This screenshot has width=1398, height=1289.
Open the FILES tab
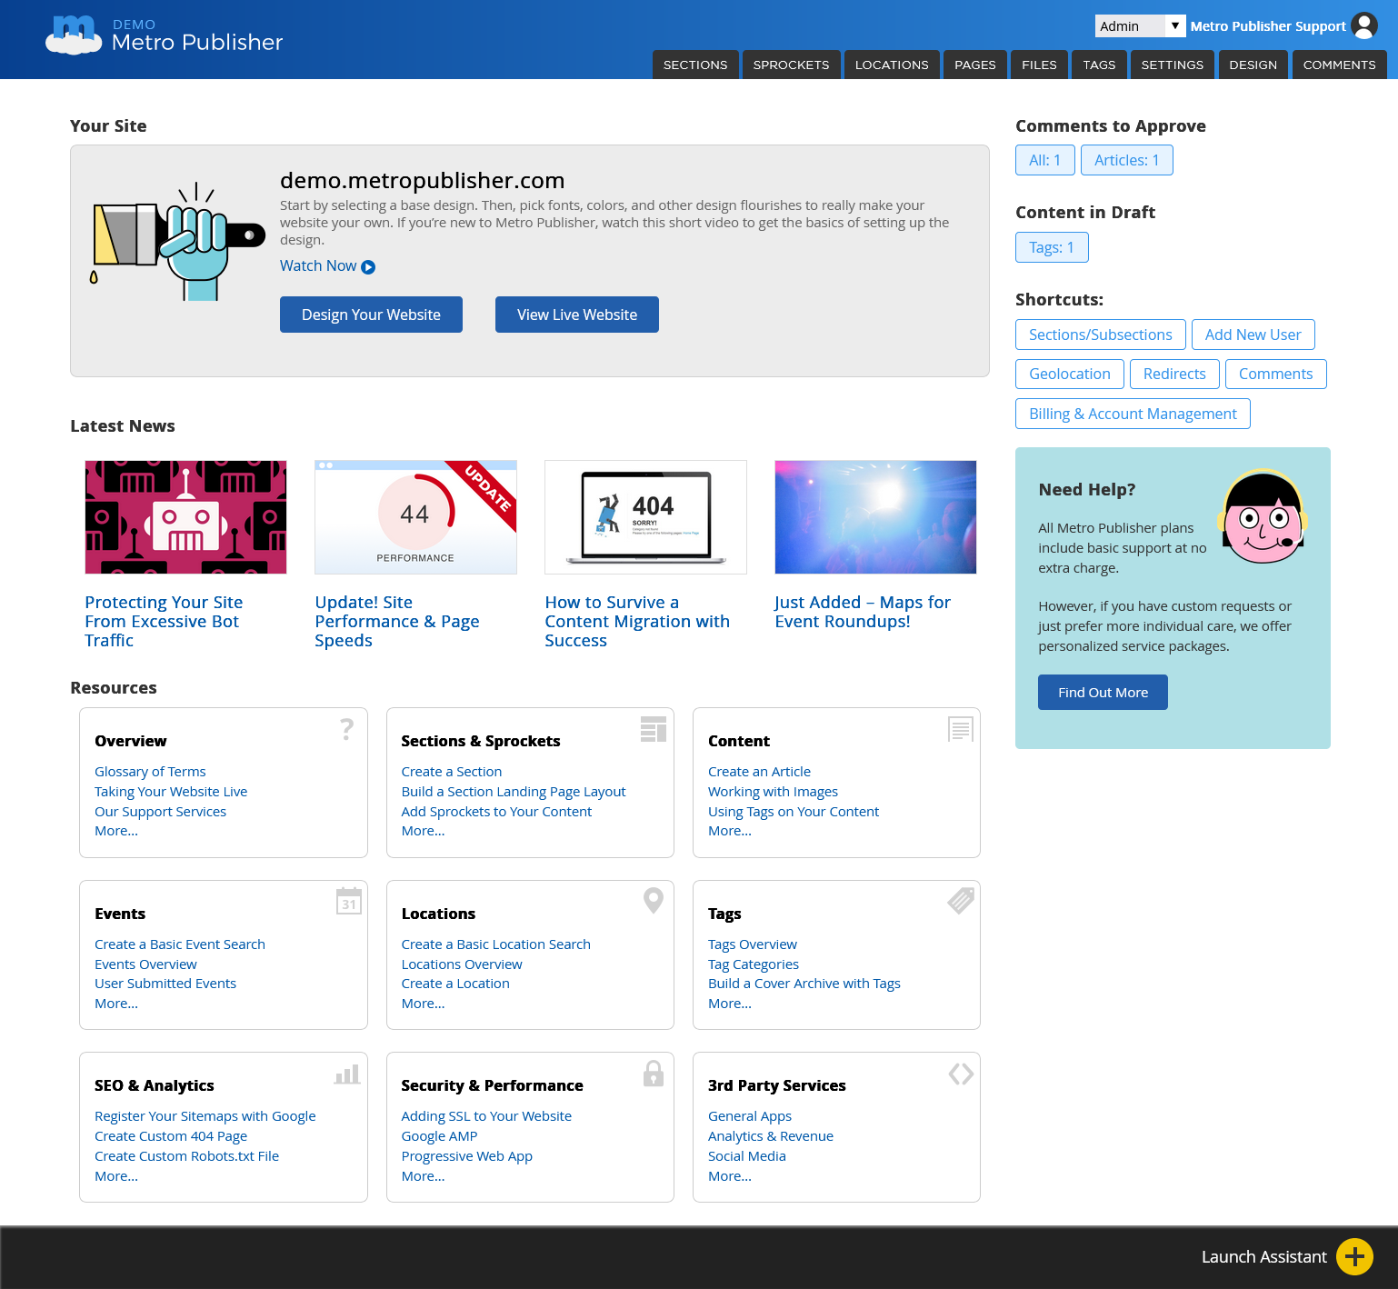tap(1039, 65)
